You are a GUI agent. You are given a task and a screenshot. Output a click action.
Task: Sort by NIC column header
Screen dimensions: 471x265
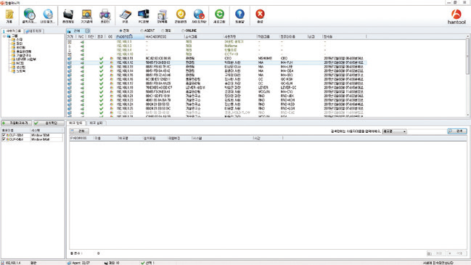(x=81, y=36)
